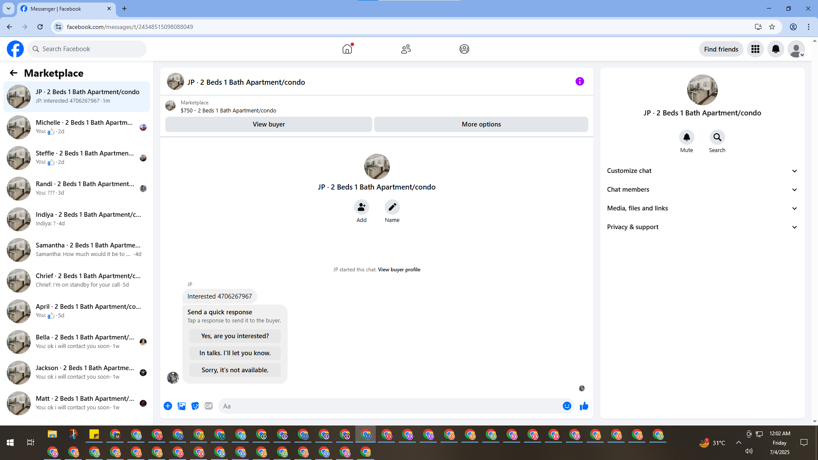Click the purple conversation info icon

579,81
